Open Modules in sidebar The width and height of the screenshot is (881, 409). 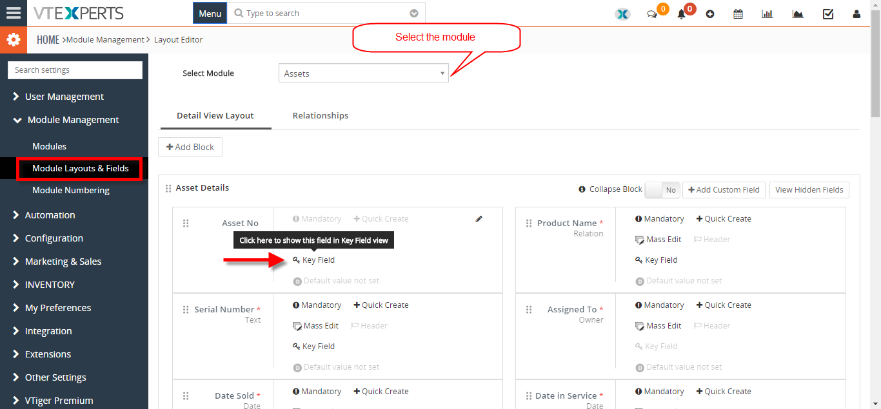point(49,147)
